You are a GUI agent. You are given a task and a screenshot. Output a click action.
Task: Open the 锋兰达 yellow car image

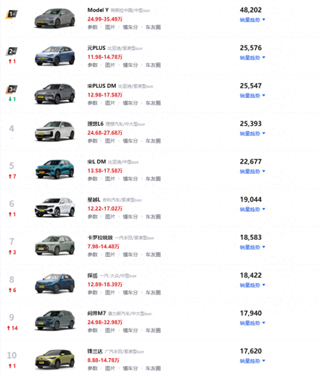point(55,359)
